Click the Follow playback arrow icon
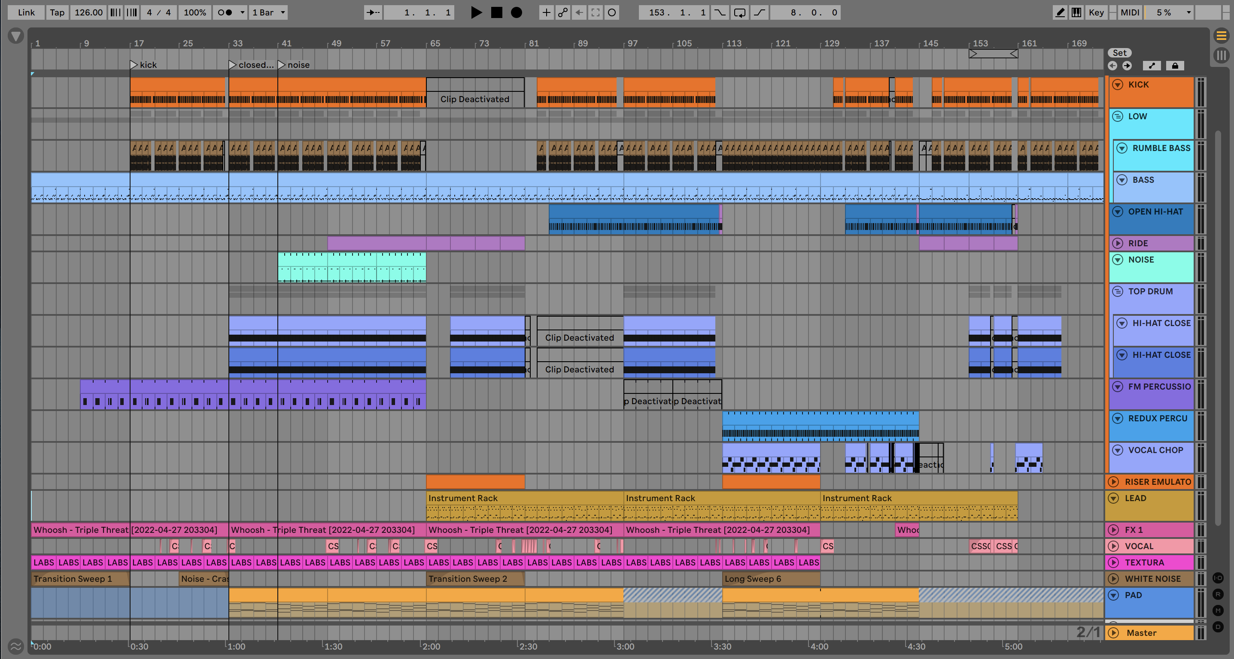This screenshot has height=659, width=1234. point(373,12)
